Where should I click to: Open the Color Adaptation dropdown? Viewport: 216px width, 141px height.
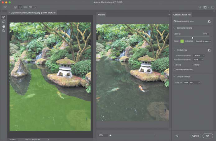coord(199,55)
